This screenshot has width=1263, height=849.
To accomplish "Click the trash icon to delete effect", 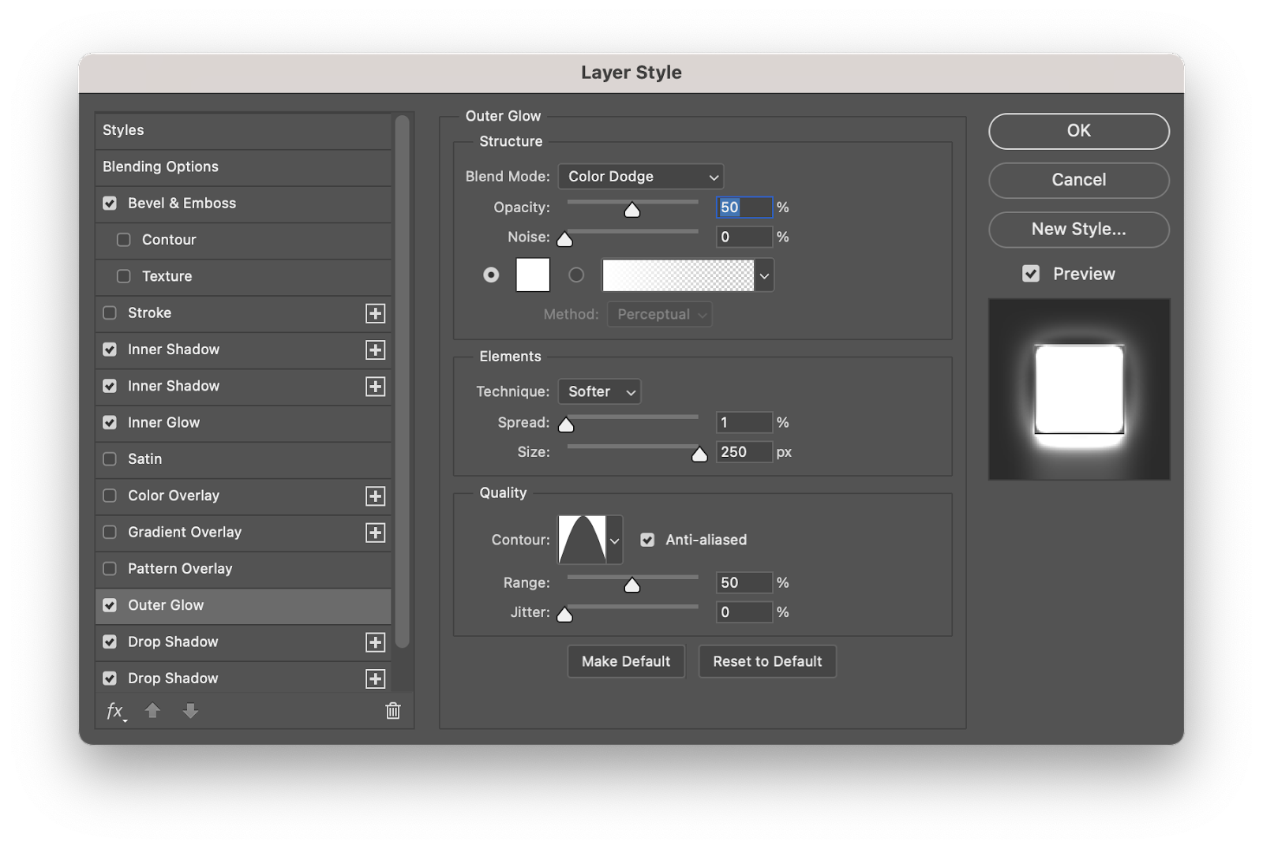I will [392, 711].
